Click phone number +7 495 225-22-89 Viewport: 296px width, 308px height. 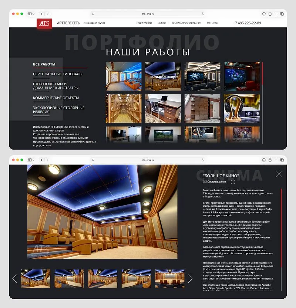point(247,23)
